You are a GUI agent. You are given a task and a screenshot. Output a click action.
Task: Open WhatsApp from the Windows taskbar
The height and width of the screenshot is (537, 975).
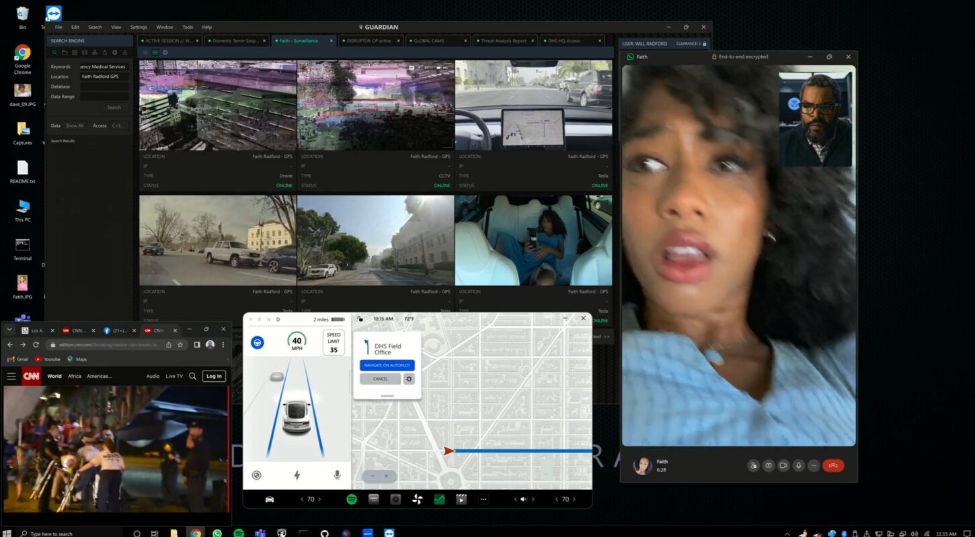[x=217, y=534]
